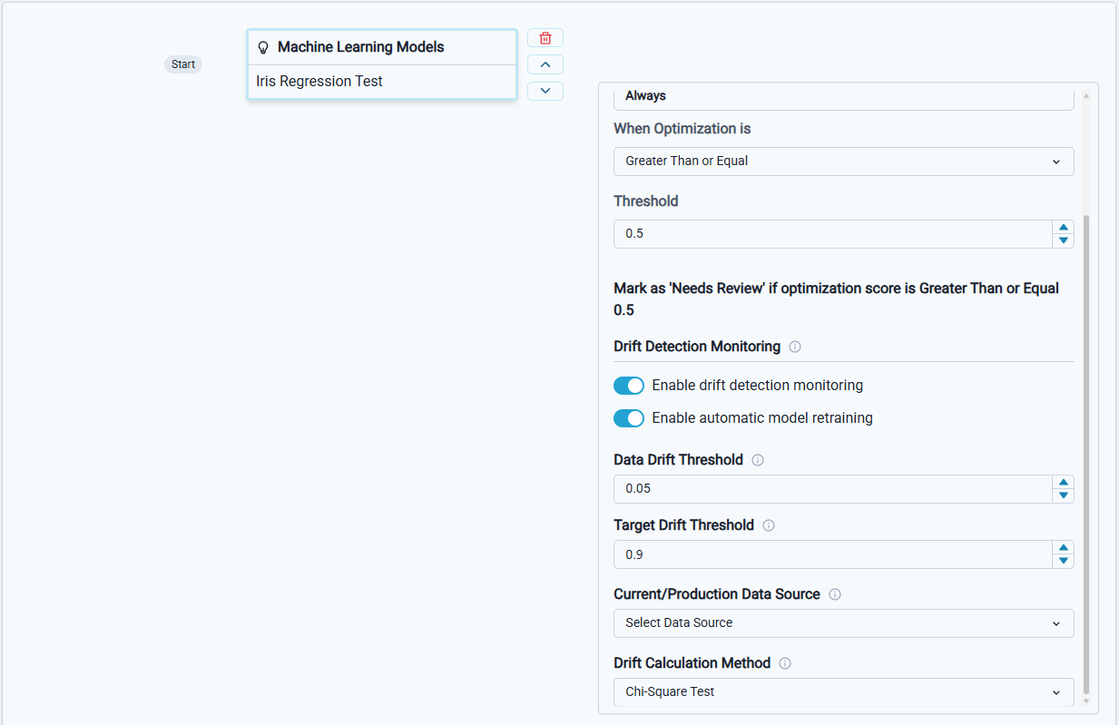Move the Machine Learning Models step down
Screen dimensions: 1119x725
(545, 91)
